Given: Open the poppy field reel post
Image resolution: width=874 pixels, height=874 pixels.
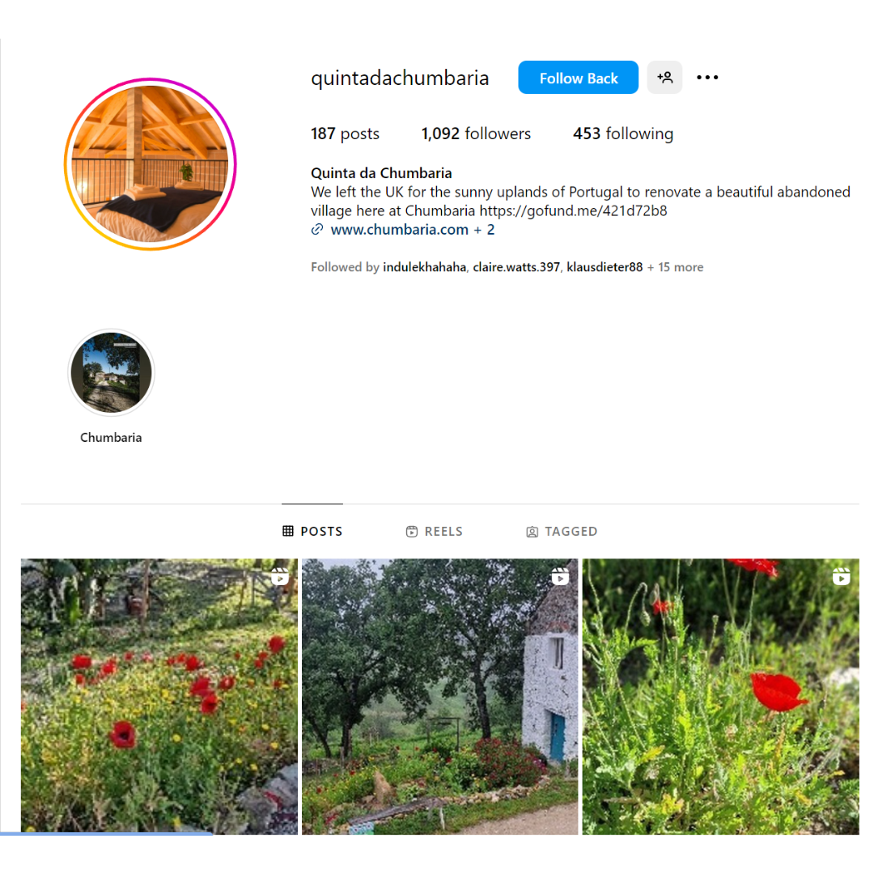Looking at the screenshot, I should coord(159,696).
